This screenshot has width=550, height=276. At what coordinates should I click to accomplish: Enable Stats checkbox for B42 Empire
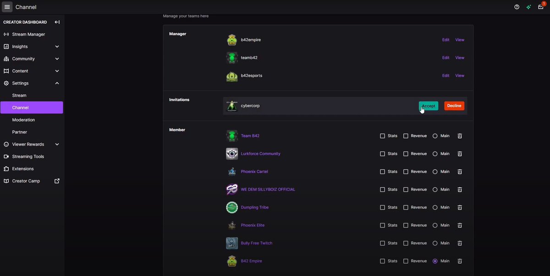(382, 261)
